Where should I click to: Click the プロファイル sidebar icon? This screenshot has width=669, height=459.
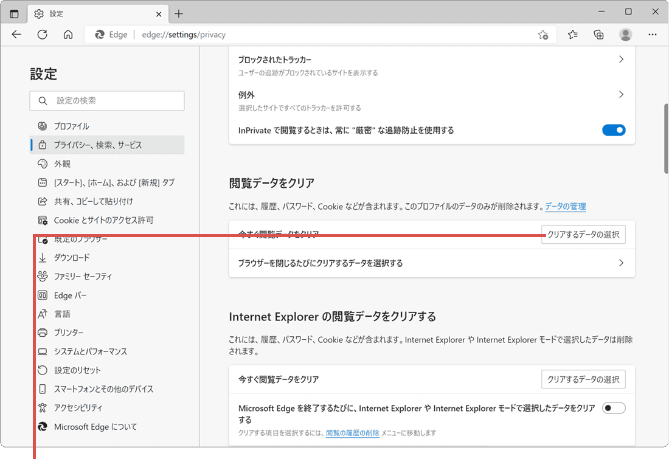point(42,126)
